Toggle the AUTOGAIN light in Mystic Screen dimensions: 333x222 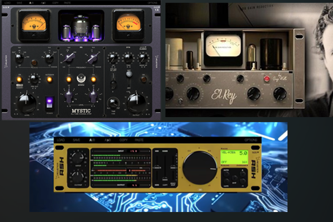tap(49, 79)
